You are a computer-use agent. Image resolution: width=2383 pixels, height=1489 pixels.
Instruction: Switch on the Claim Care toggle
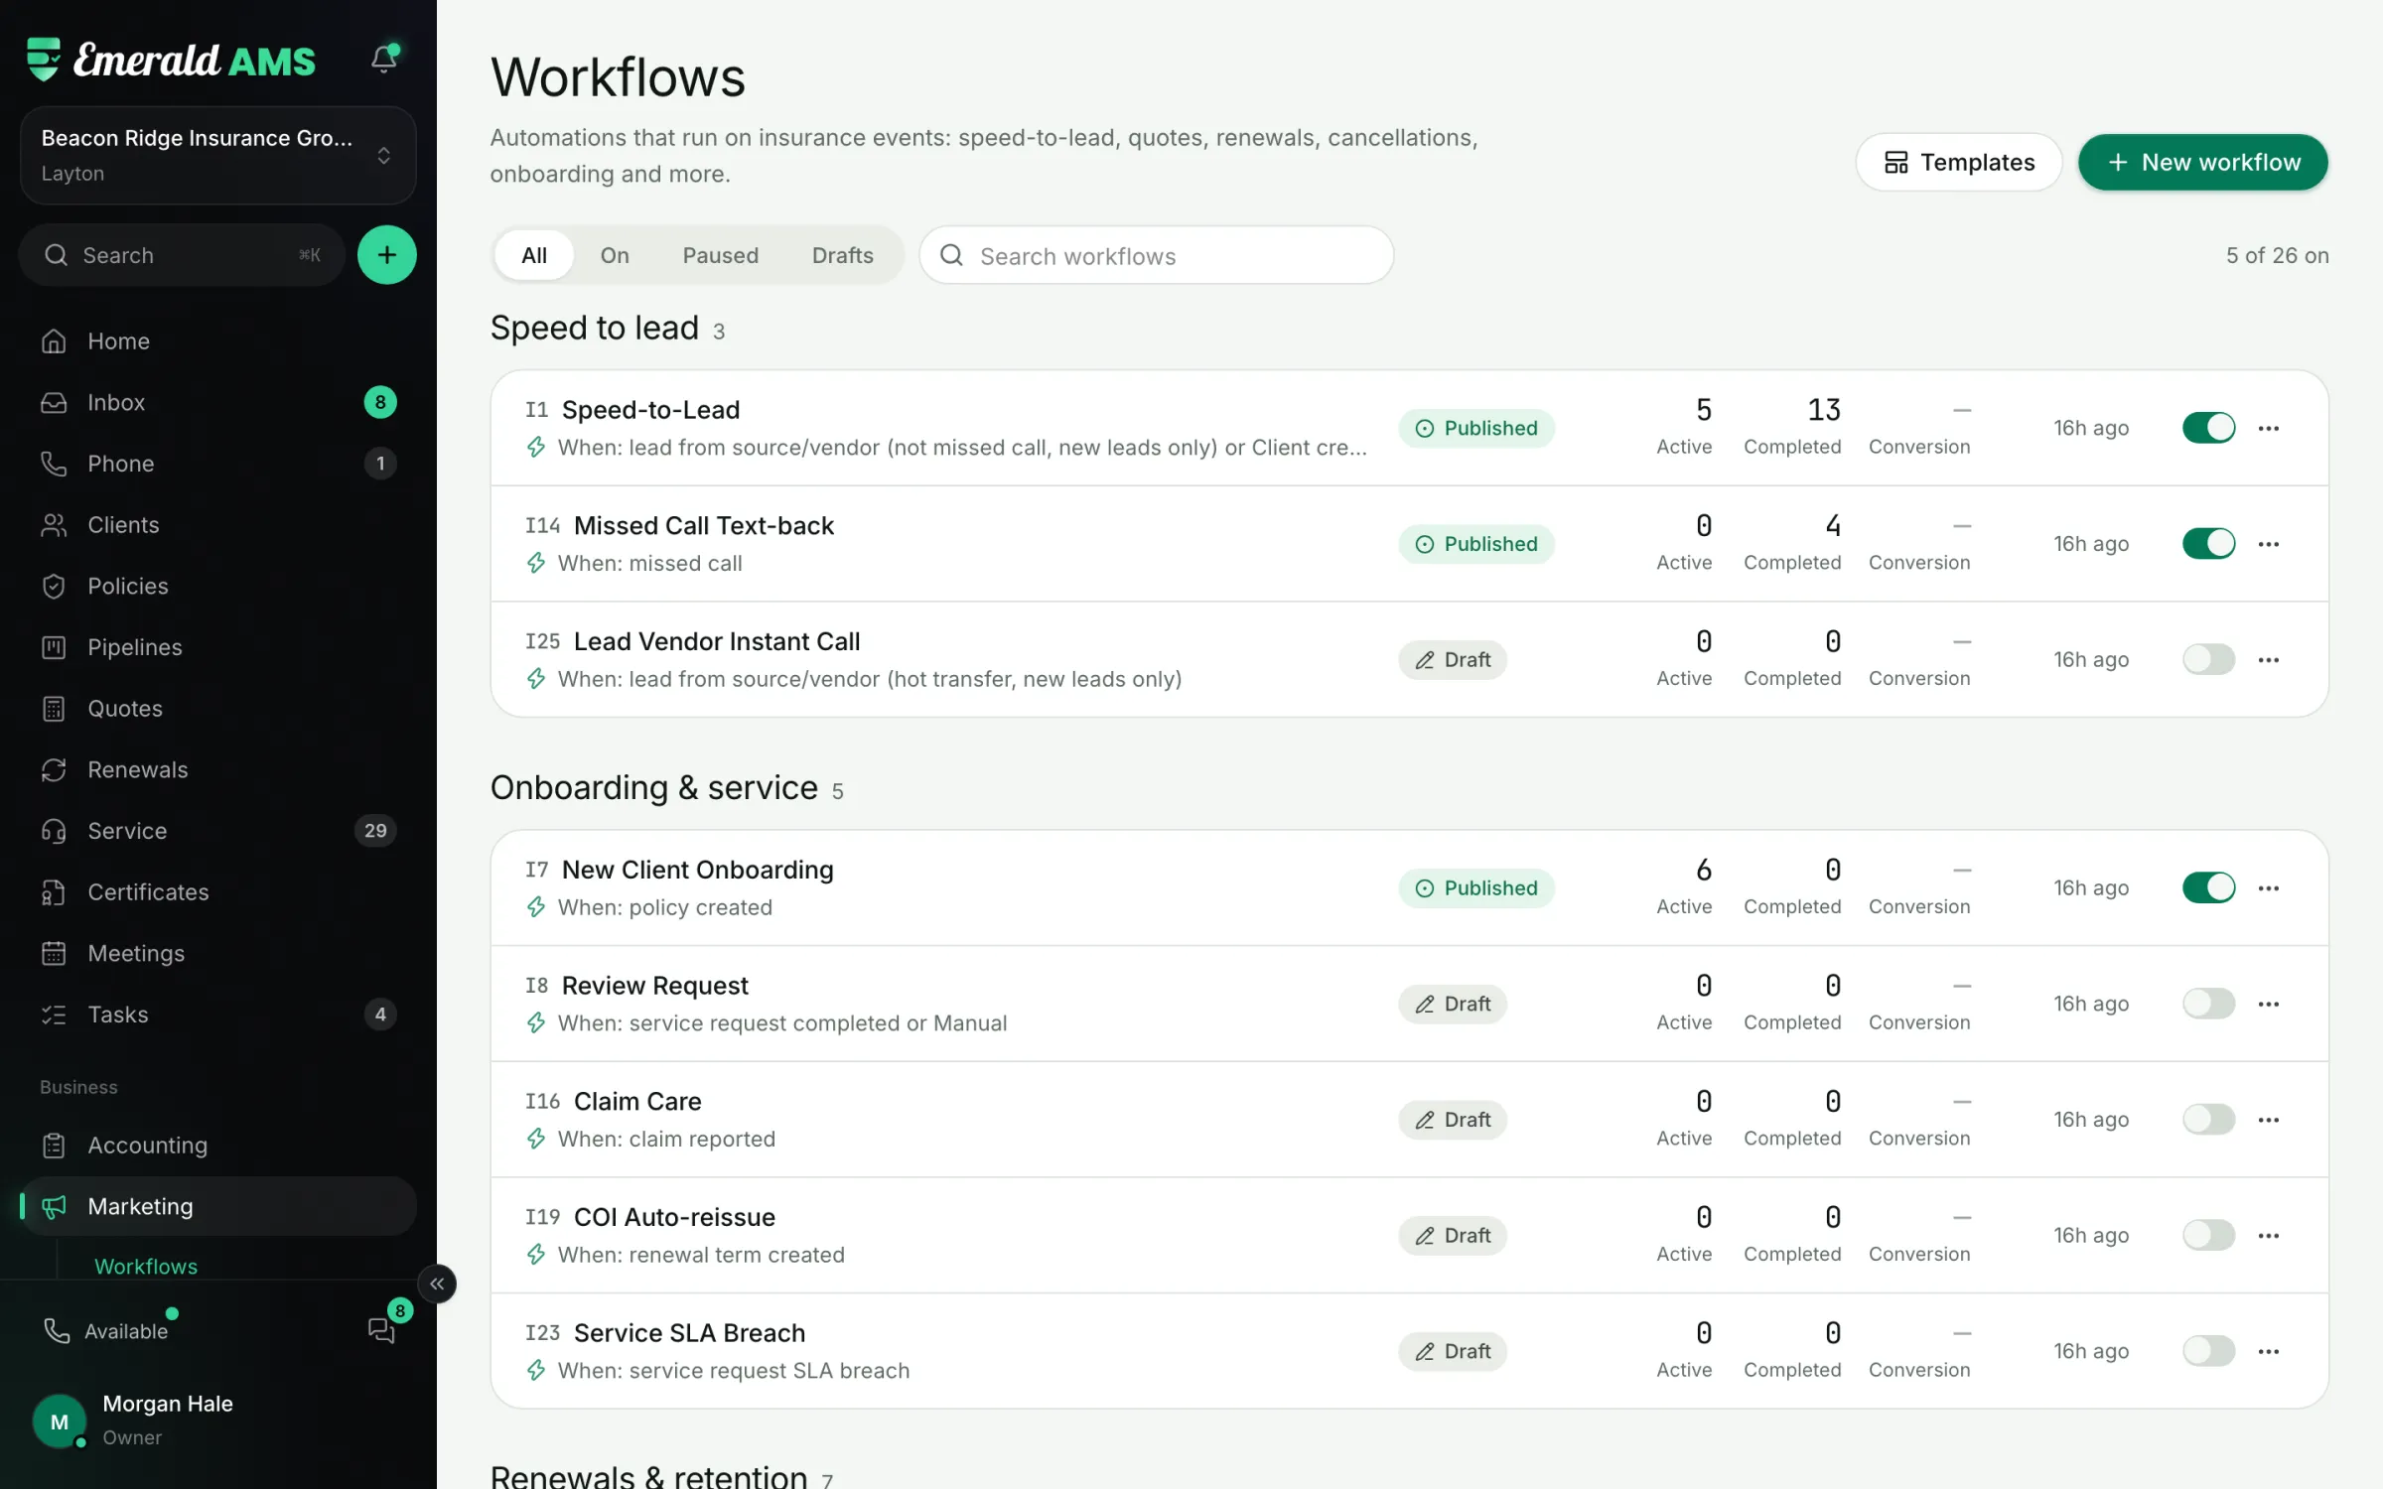click(x=2208, y=1120)
